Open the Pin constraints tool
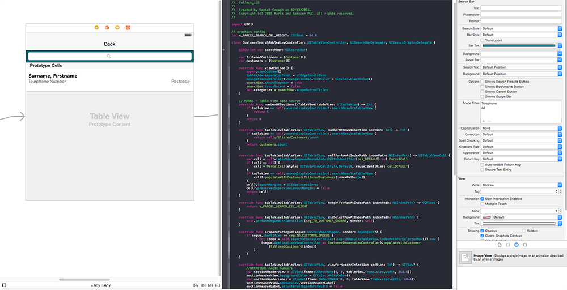567x290 pixels. coord(210,285)
